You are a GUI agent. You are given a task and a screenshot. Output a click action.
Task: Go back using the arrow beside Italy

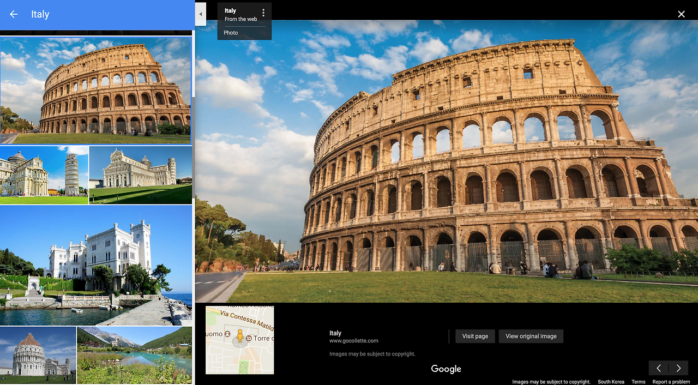click(x=14, y=15)
